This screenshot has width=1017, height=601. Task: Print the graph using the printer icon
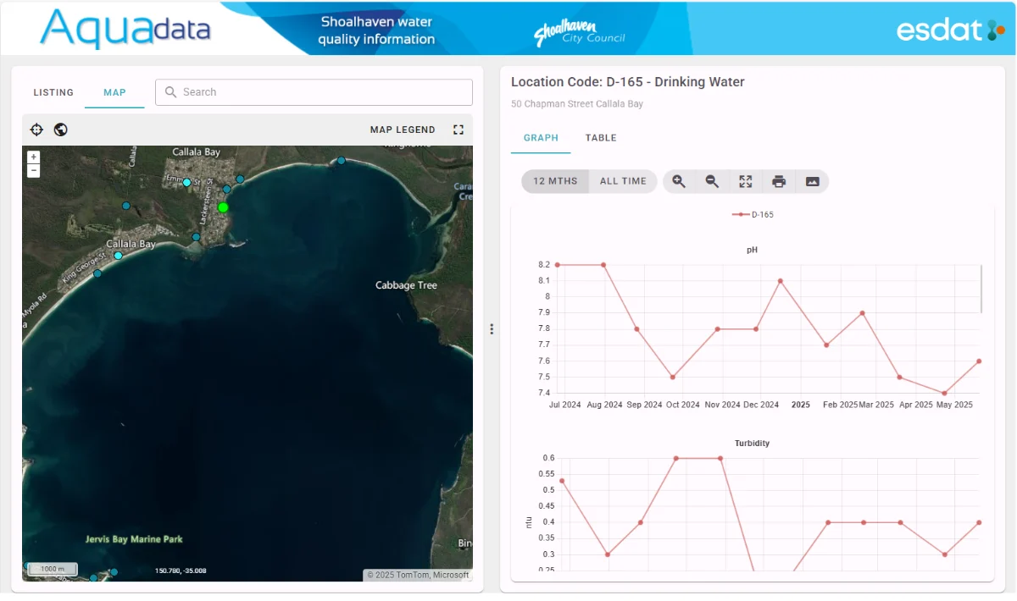[x=779, y=181]
